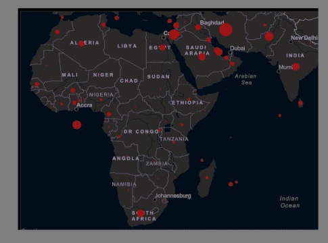This screenshot has width=328, height=243.
Task: Select the red dot on Ethiopia
Action: [x=189, y=99]
